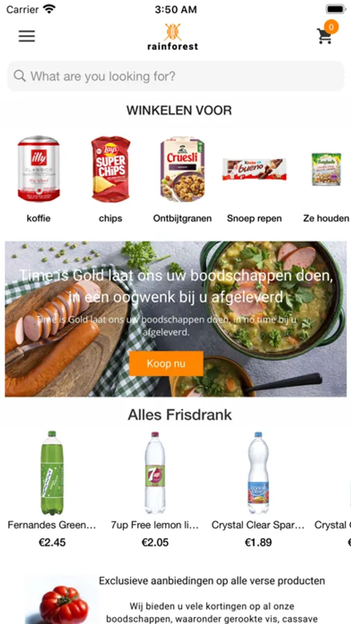Open the shopping cart

point(325,36)
